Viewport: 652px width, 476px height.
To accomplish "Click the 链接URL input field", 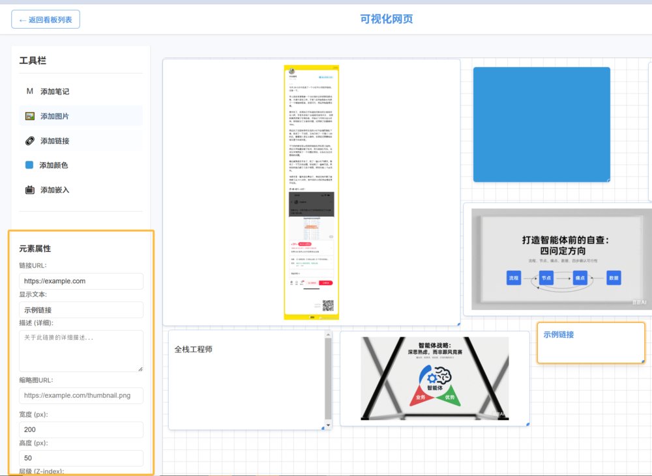I will click(81, 281).
